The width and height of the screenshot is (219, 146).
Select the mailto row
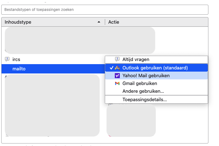coord(53,69)
